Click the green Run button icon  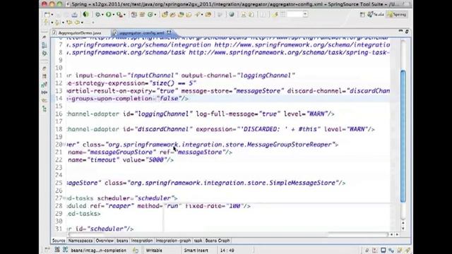pos(108,14)
